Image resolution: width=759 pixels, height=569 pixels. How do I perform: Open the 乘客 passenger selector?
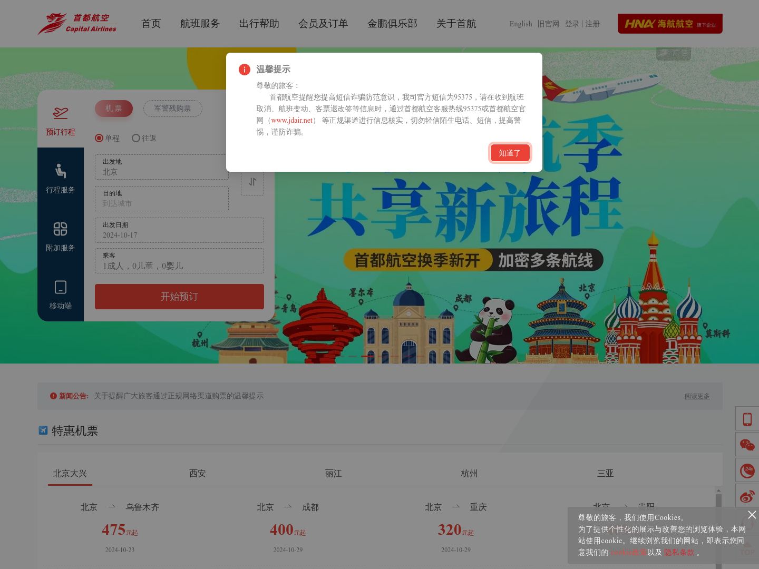pyautogui.click(x=179, y=261)
